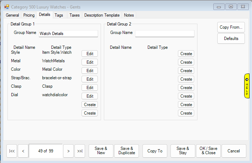This screenshot has width=252, height=163.
Task: Select the Taxes tab
Action: (x=74, y=15)
